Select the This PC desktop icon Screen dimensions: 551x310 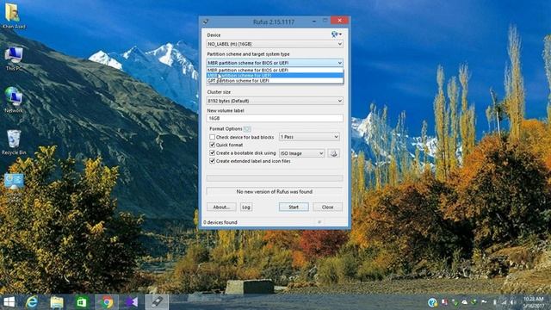(x=14, y=59)
